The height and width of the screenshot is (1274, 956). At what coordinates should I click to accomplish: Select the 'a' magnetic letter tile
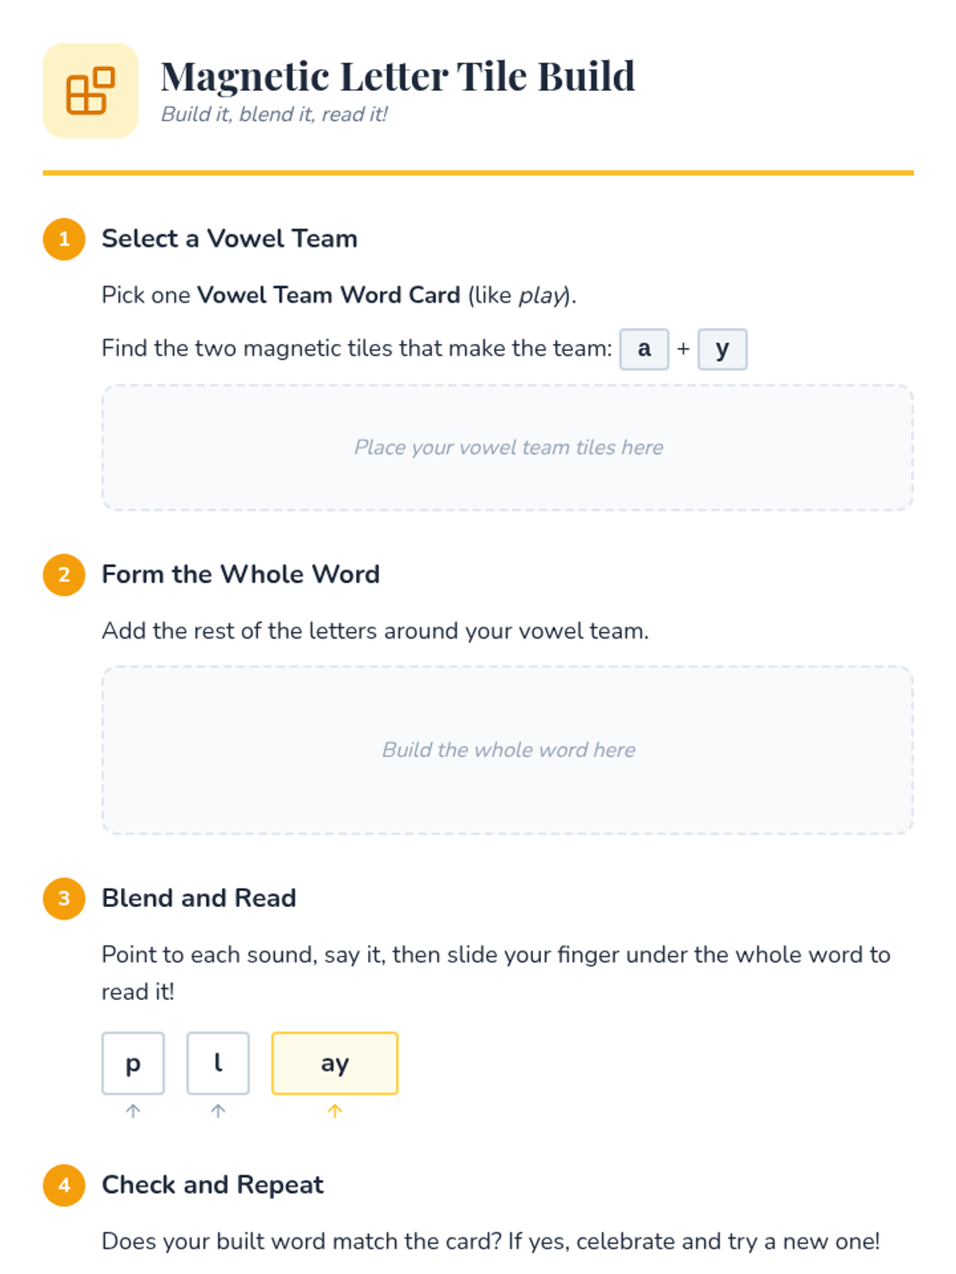click(x=644, y=349)
